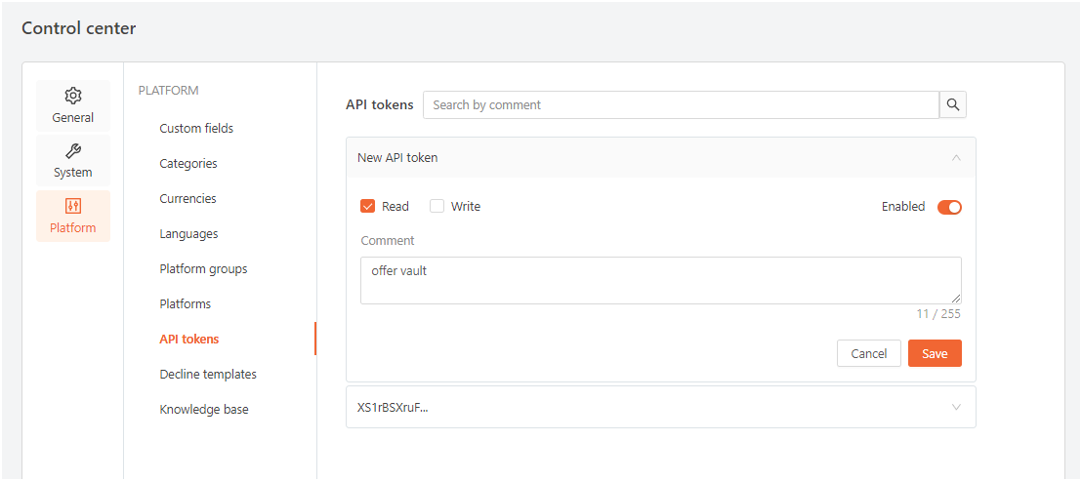Open Knowledge base section
The height and width of the screenshot is (481, 1082).
tap(204, 410)
